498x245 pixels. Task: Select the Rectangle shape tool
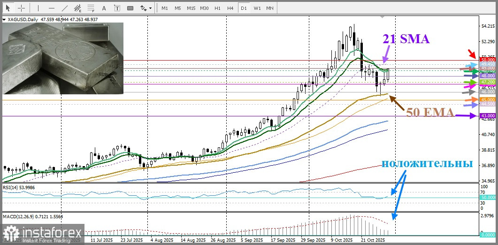130,8
